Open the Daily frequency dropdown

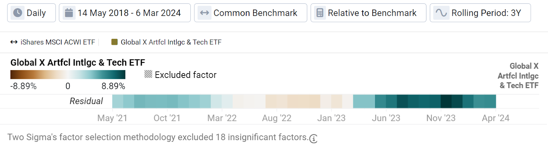click(x=32, y=13)
